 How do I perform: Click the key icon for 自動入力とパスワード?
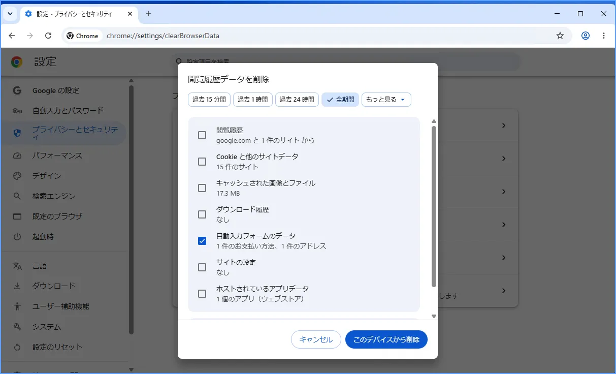tap(17, 111)
